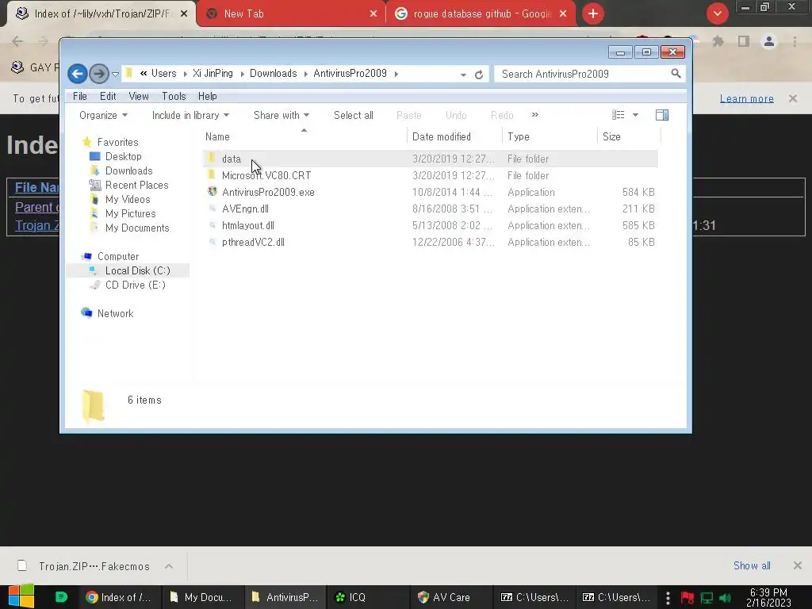
Task: Sort by Date modified column
Action: tap(454, 136)
